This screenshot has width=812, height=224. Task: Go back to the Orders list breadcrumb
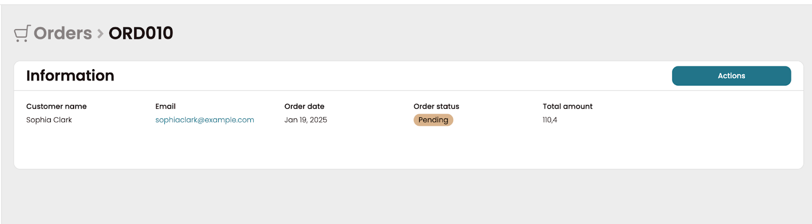pos(63,33)
